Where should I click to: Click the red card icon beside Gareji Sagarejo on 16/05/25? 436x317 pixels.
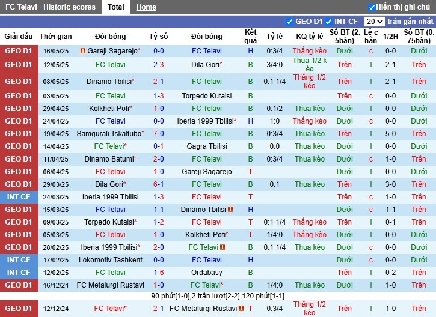click(82, 51)
